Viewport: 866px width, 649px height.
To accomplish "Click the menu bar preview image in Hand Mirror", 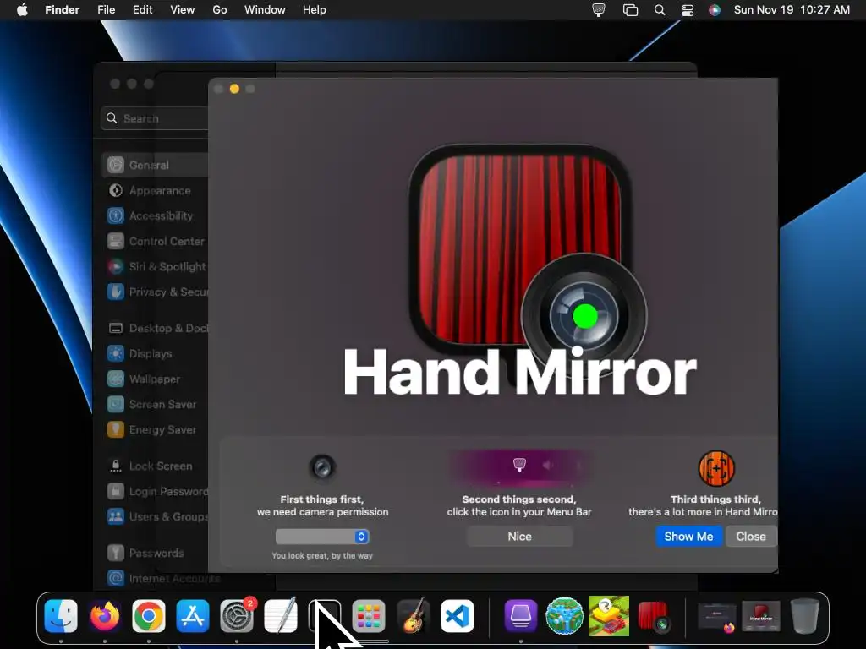I will (x=519, y=466).
